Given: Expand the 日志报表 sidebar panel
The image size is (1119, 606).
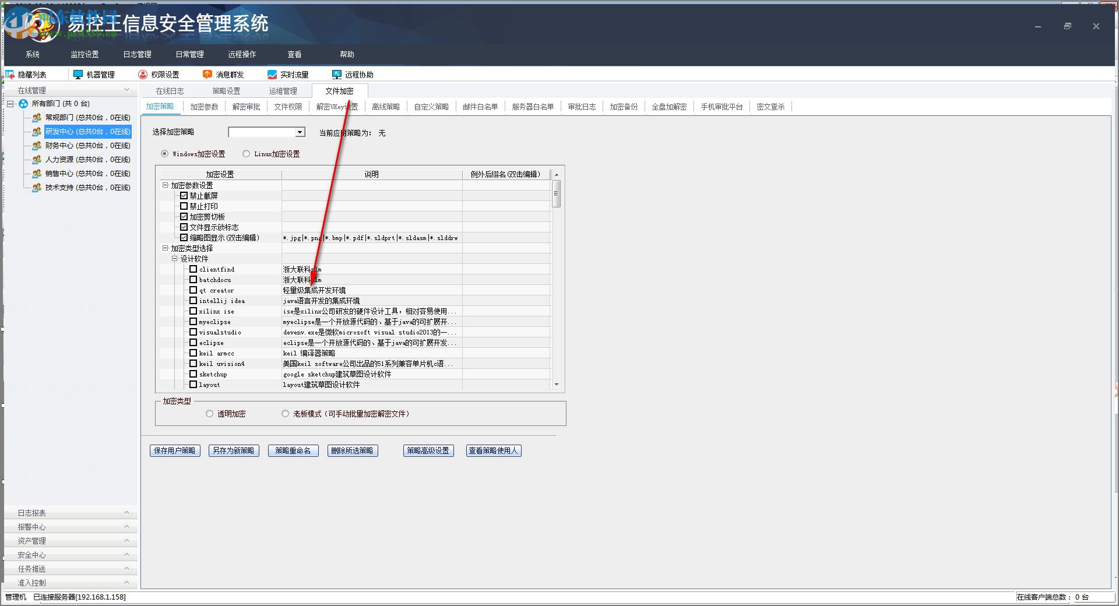Looking at the screenshot, I should (71, 513).
